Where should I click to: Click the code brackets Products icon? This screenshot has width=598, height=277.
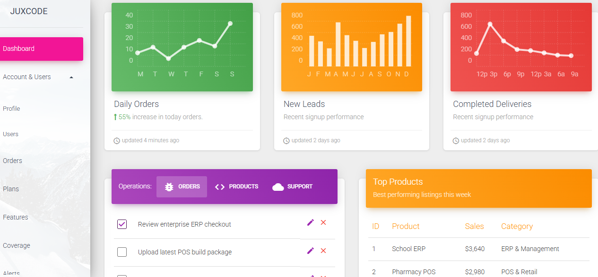click(219, 187)
